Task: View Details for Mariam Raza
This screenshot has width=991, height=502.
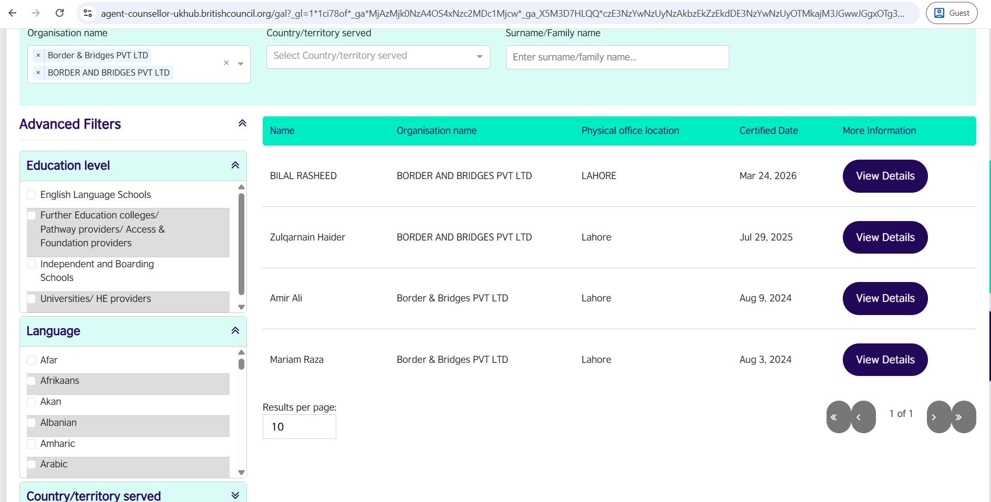Action: click(x=885, y=360)
